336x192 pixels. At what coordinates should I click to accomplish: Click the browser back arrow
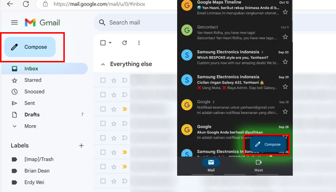coord(10,4)
